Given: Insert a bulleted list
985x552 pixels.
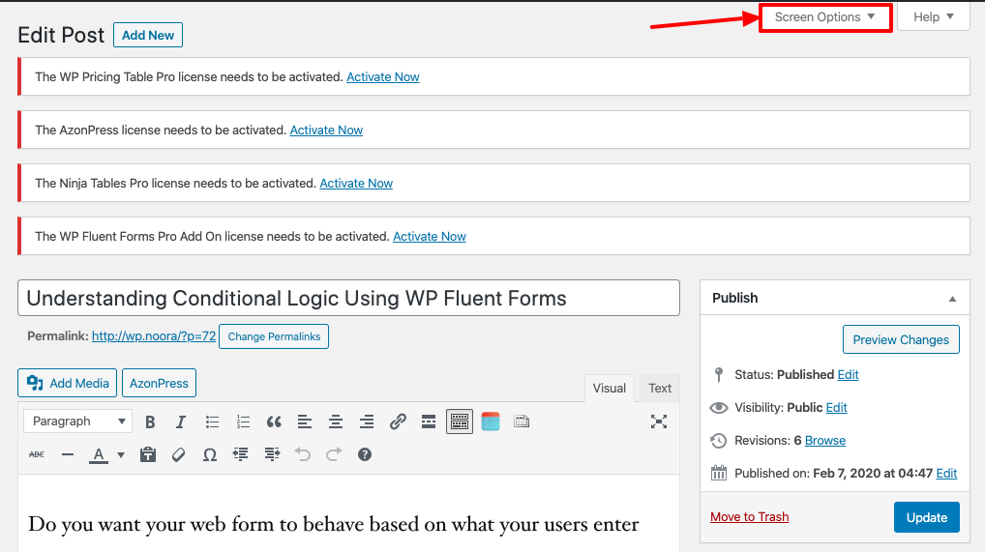Looking at the screenshot, I should point(213,421).
